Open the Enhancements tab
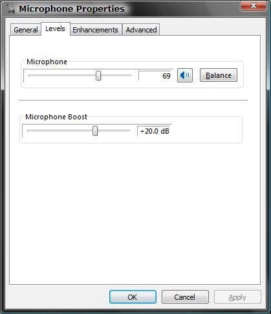 (95, 30)
